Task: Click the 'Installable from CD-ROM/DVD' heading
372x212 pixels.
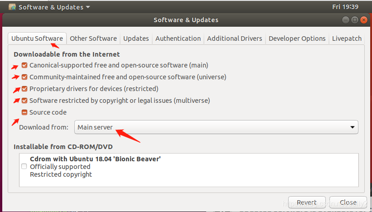Action: click(x=63, y=147)
